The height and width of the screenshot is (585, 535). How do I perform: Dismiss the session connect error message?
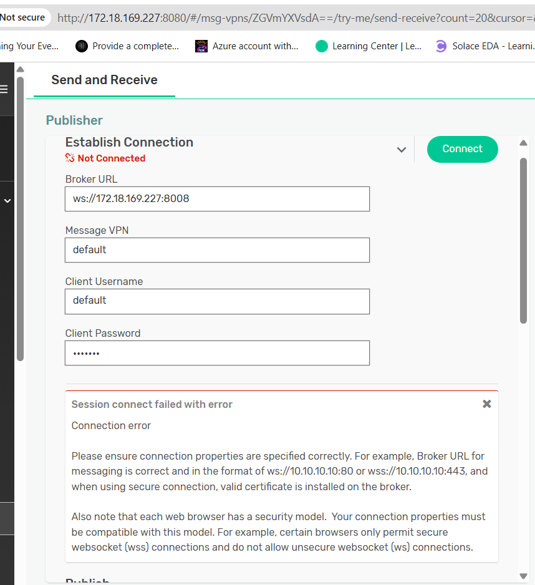click(486, 404)
